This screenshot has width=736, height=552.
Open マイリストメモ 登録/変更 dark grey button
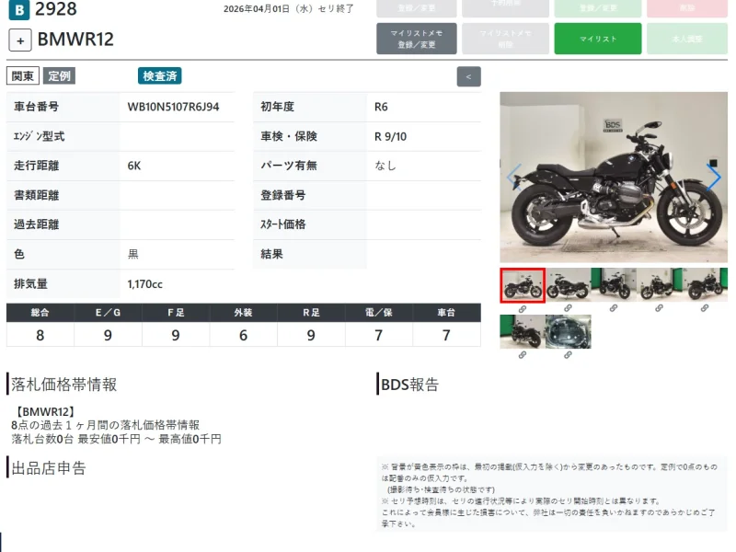pos(417,39)
